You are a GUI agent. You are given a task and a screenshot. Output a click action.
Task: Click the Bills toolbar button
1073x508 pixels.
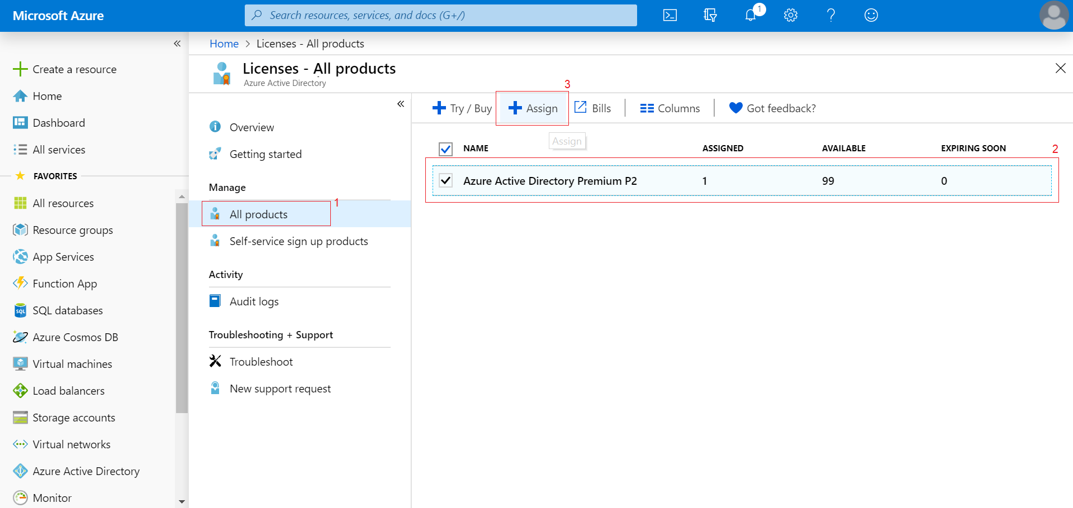coord(593,108)
